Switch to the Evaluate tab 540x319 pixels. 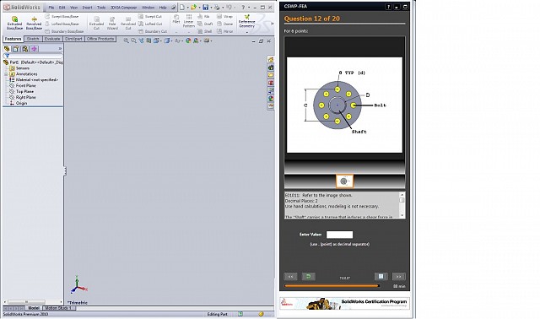coord(52,39)
